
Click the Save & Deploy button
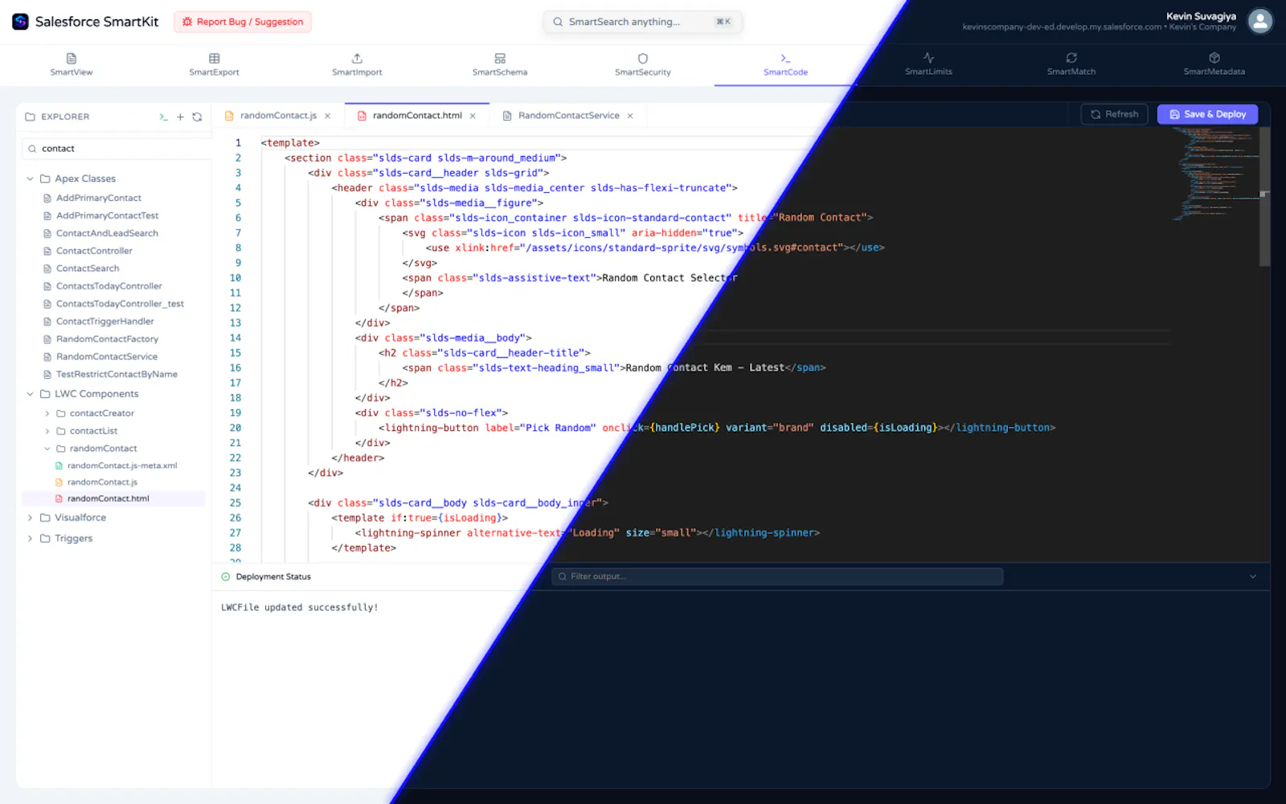tap(1208, 114)
